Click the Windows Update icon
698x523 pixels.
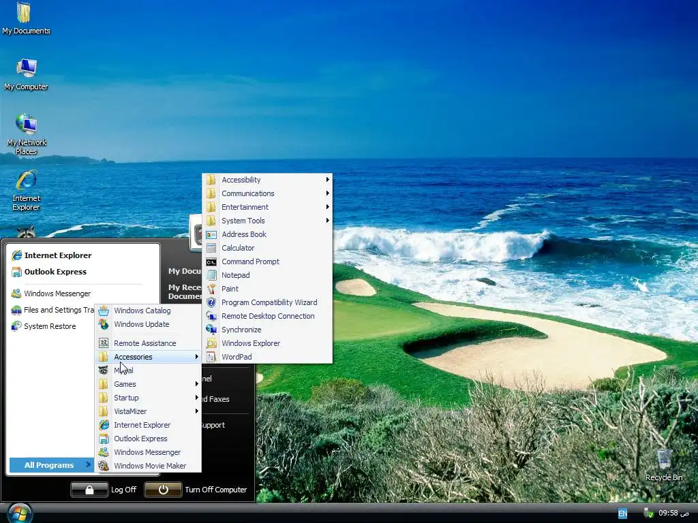click(104, 324)
